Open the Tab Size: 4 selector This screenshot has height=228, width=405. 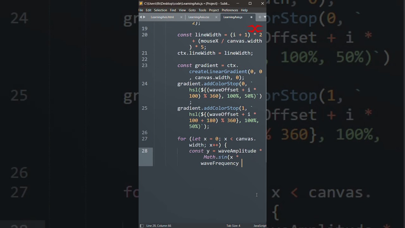(x=233, y=226)
